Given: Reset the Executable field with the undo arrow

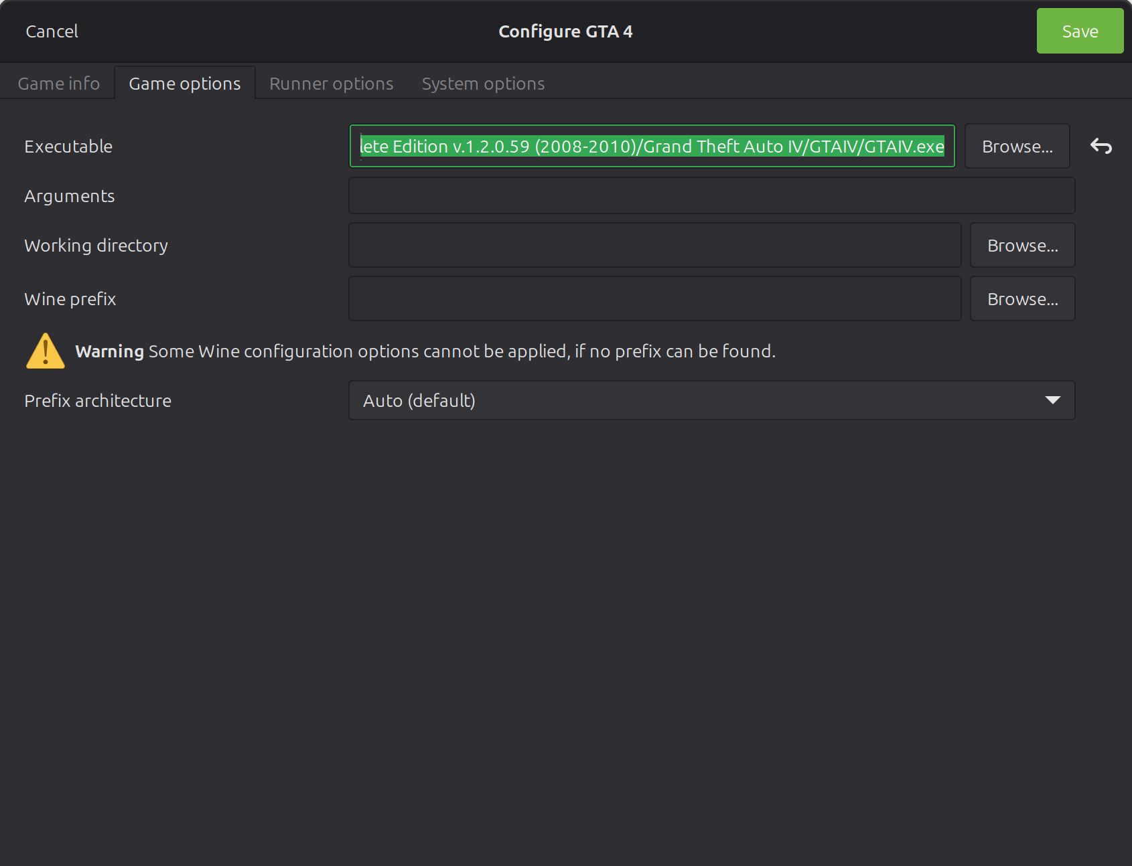Looking at the screenshot, I should pos(1101,146).
